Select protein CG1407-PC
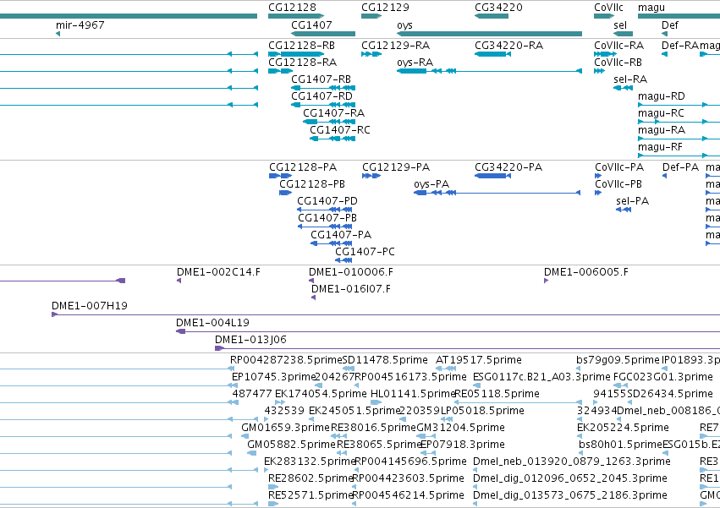 pos(344,260)
